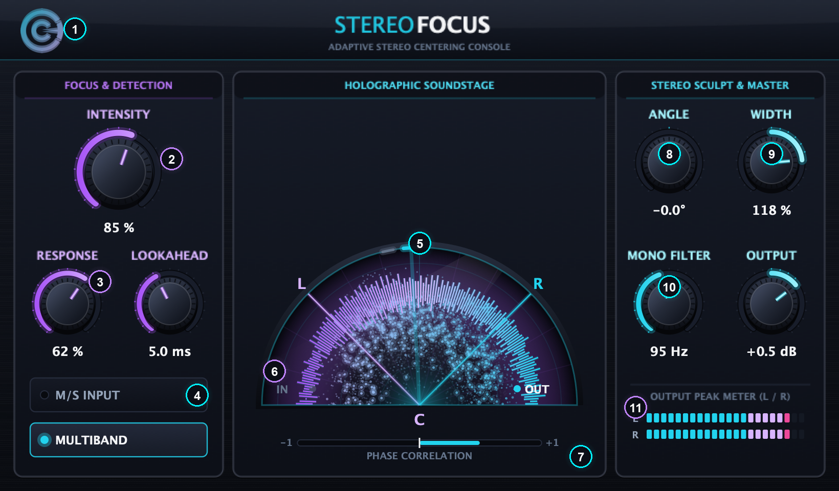Disable the Multiband toggle

point(119,440)
